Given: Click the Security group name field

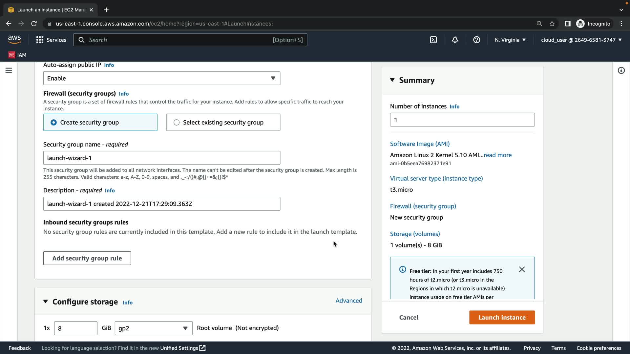Looking at the screenshot, I should [x=161, y=158].
